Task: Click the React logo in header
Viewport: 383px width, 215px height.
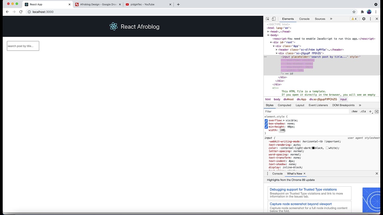Action: 113,27
